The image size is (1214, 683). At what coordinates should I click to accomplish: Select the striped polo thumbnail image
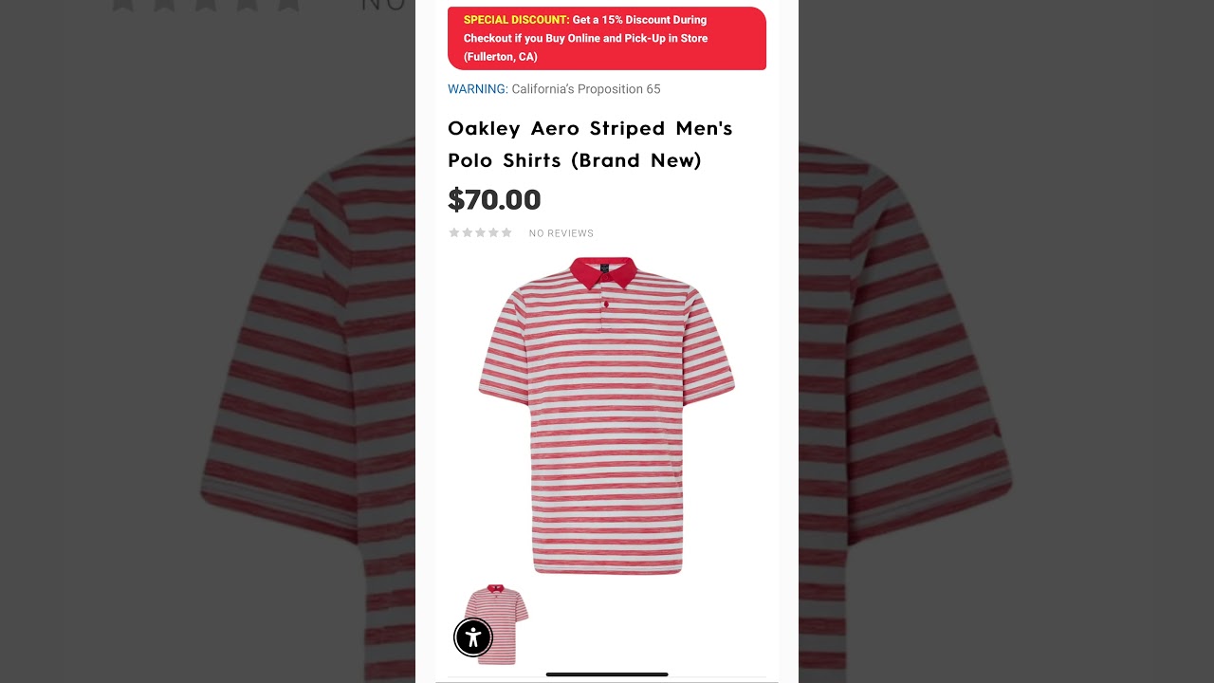coord(496,624)
